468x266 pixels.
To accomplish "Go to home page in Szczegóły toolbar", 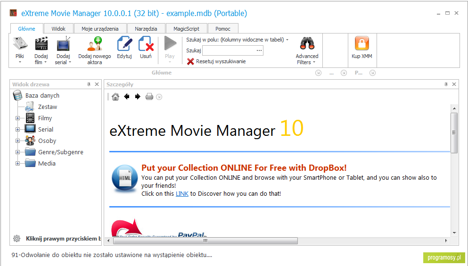I will [115, 97].
